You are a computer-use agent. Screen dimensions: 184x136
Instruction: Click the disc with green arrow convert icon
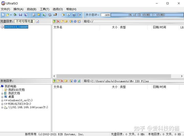[44, 15]
